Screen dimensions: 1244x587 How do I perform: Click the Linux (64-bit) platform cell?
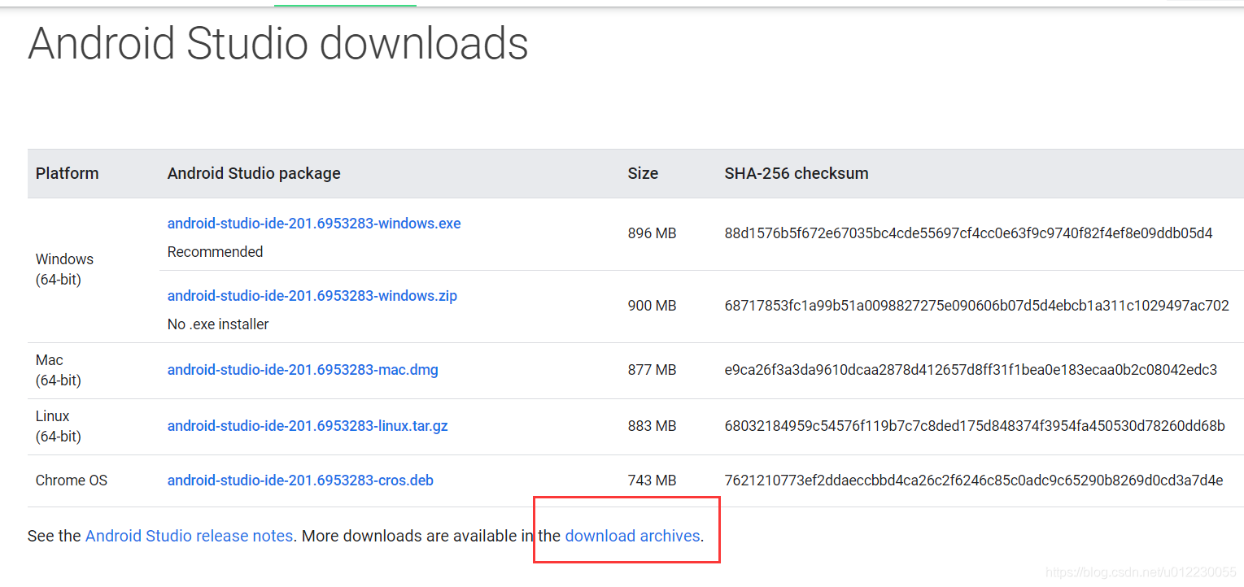point(59,426)
